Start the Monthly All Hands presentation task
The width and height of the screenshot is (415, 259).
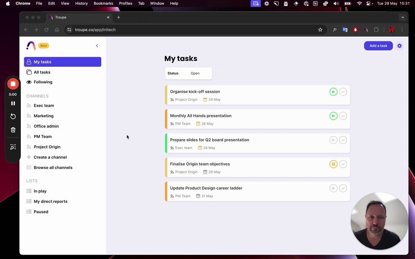pyautogui.click(x=333, y=116)
